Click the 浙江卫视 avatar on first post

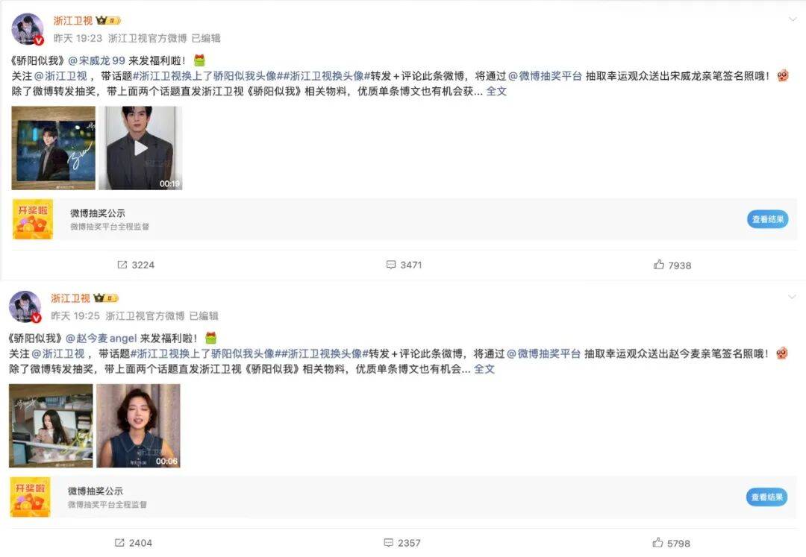[28, 29]
